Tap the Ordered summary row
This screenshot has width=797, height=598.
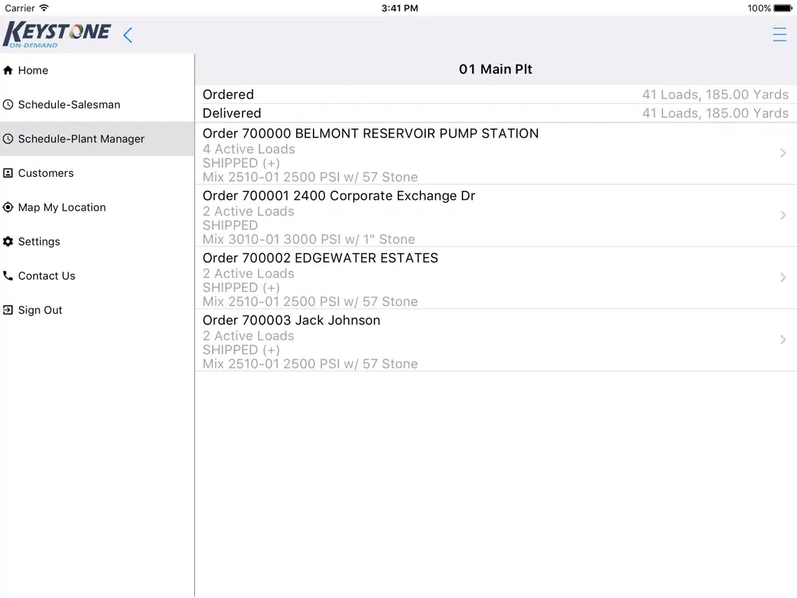[x=495, y=95]
